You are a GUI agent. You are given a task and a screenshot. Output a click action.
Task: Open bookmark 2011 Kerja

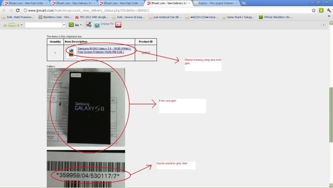(202, 17)
